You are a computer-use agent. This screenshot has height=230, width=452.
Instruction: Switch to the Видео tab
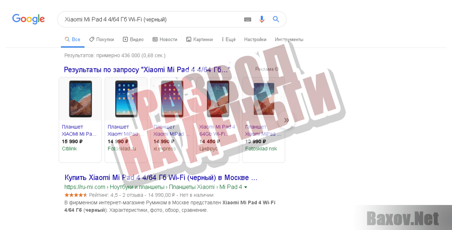click(133, 39)
